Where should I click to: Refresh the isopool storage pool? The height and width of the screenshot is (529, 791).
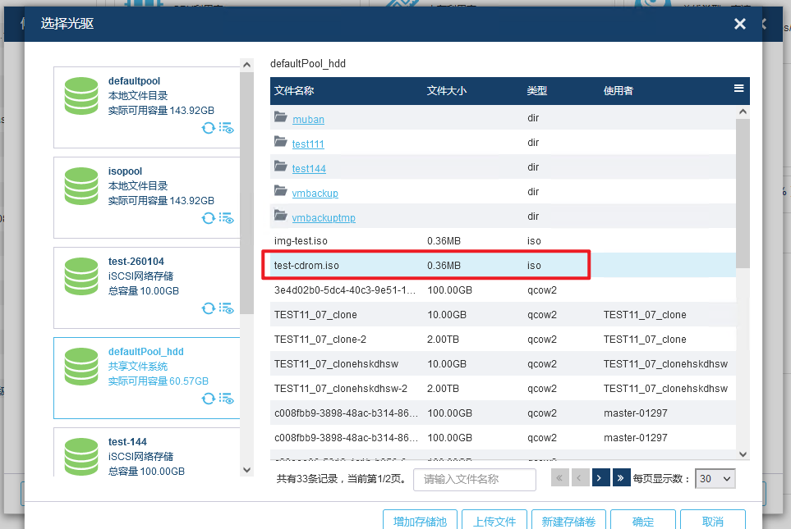point(209,218)
